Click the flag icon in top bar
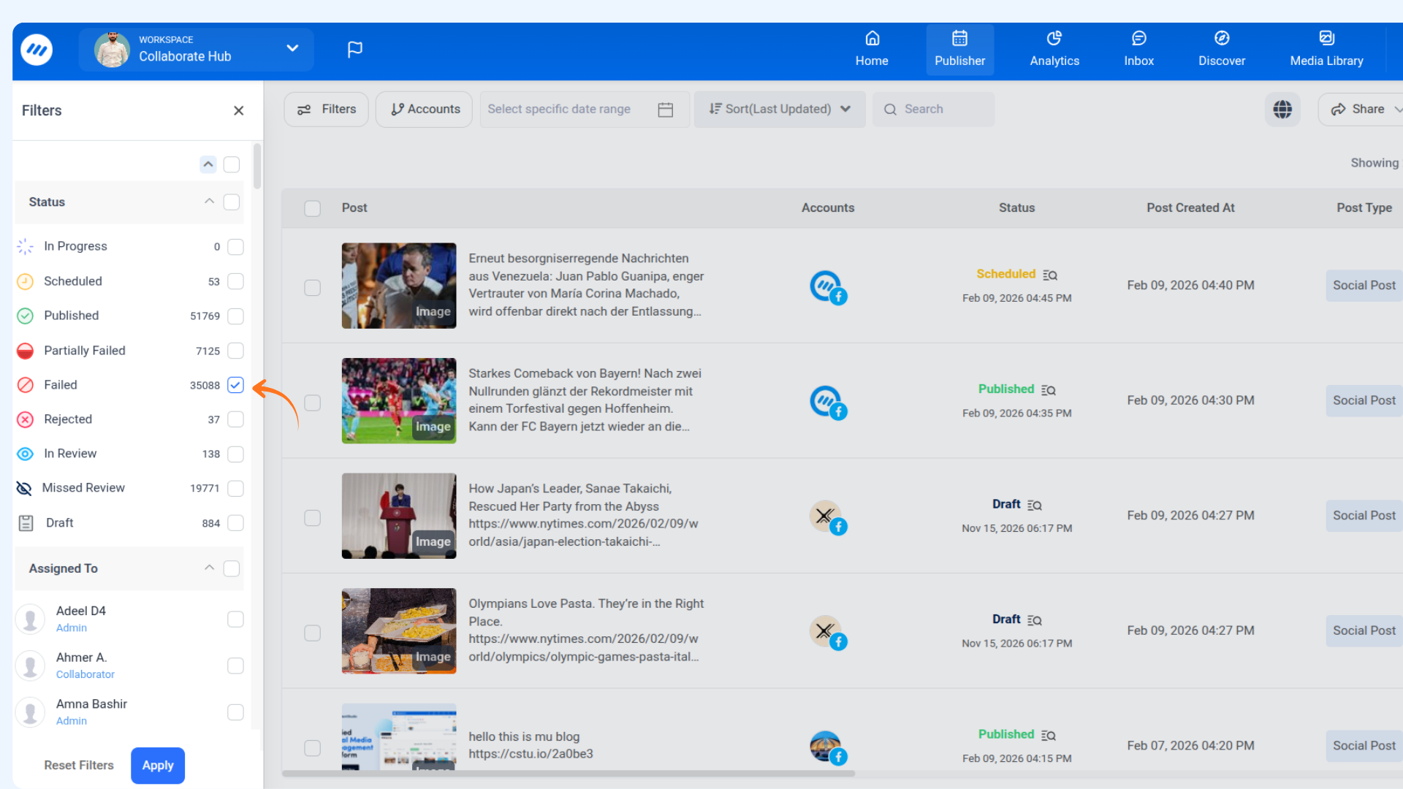Screen dimensions: 1403x789 pyautogui.click(x=354, y=49)
